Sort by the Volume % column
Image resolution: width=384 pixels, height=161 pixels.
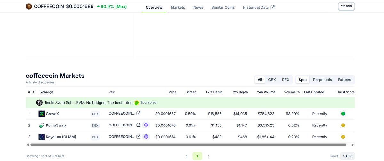point(292,92)
